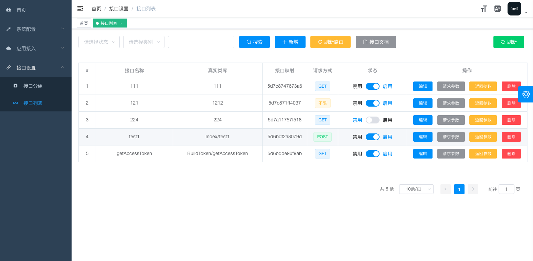This screenshot has width=533, height=261.
Task: Click 首页 in the breadcrumb
Action: tap(96, 9)
